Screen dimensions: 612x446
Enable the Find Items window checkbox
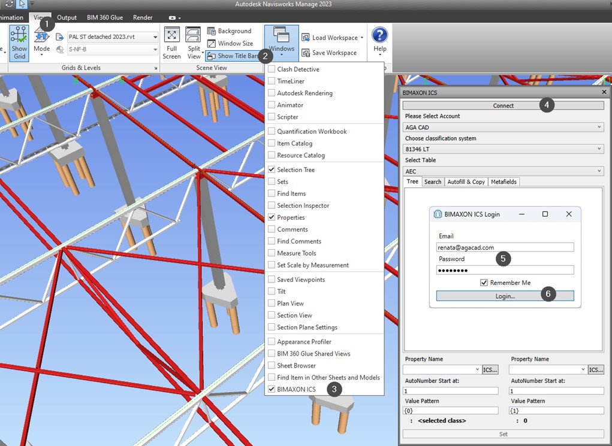[x=272, y=193]
